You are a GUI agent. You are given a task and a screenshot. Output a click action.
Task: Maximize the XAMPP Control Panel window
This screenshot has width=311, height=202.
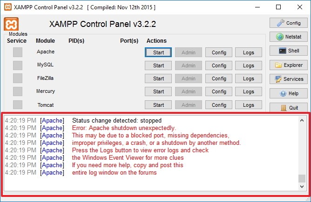point(278,7)
